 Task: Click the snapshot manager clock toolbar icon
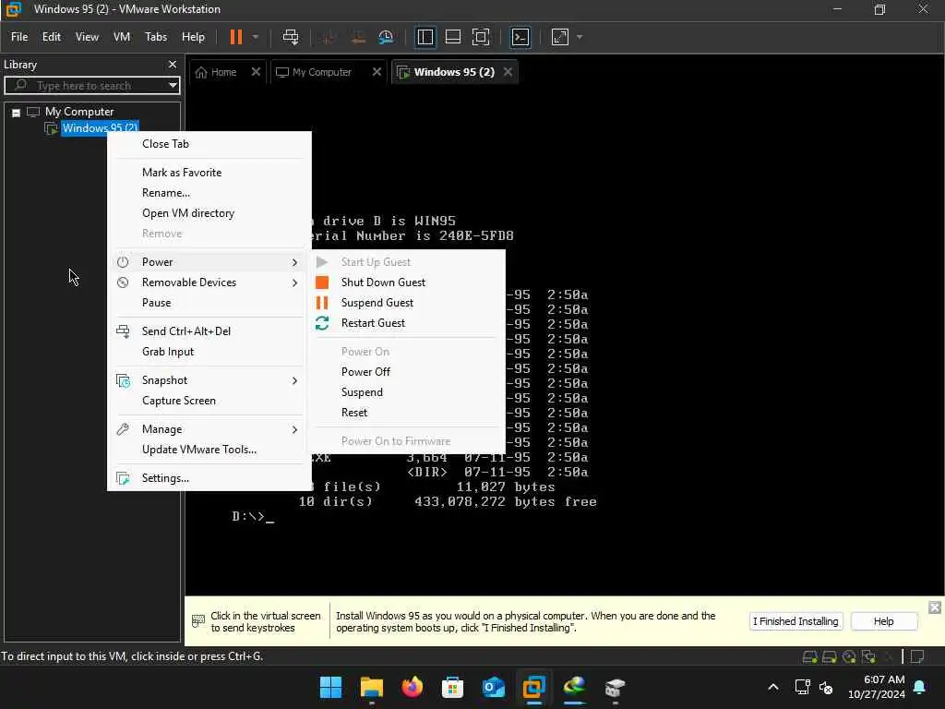coord(386,37)
